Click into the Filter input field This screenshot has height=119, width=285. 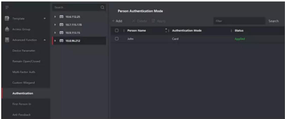pos(239,21)
